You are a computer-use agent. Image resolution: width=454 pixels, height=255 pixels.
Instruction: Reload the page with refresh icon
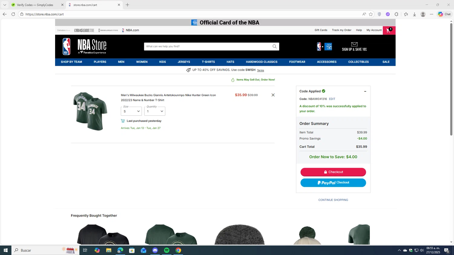13,14
